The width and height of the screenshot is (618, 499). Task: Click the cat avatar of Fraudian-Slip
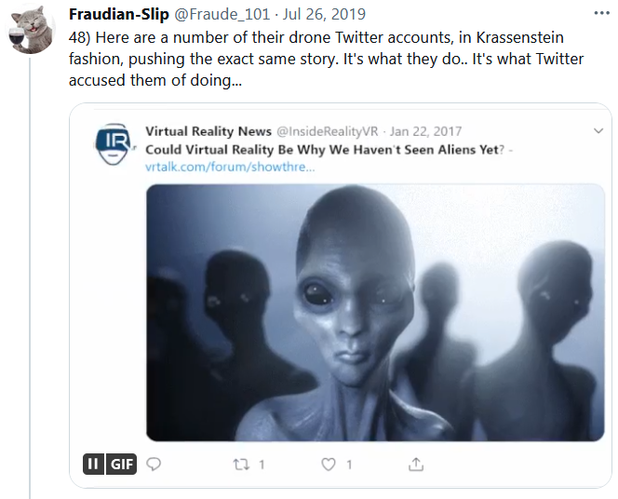[32, 31]
